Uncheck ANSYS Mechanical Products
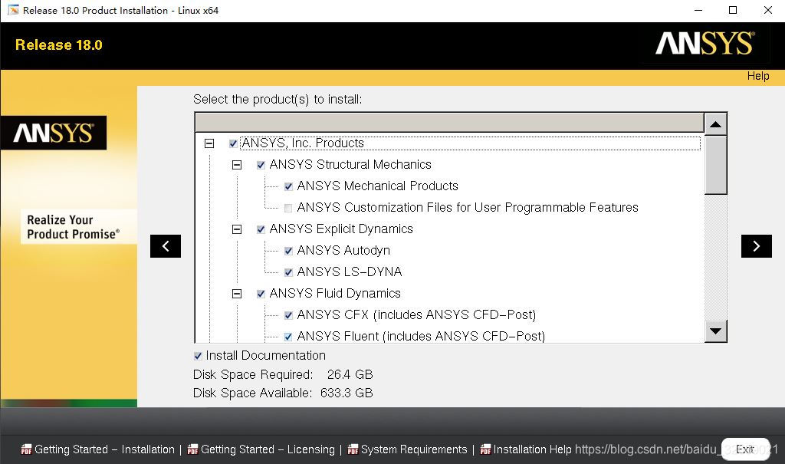 [288, 186]
